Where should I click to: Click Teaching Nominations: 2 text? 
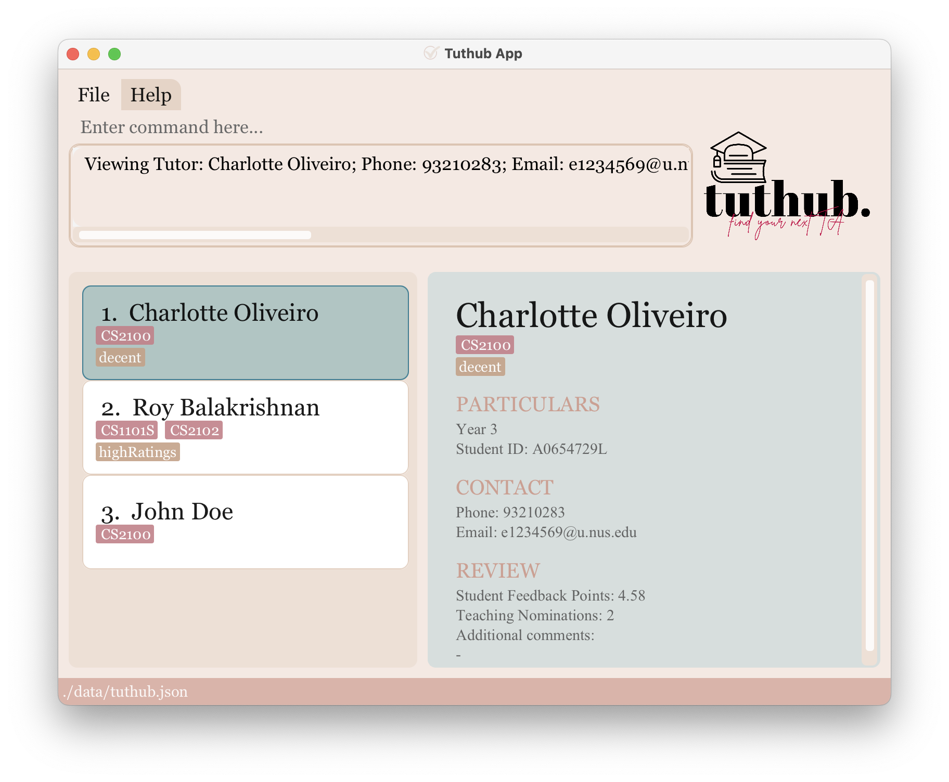(x=535, y=616)
